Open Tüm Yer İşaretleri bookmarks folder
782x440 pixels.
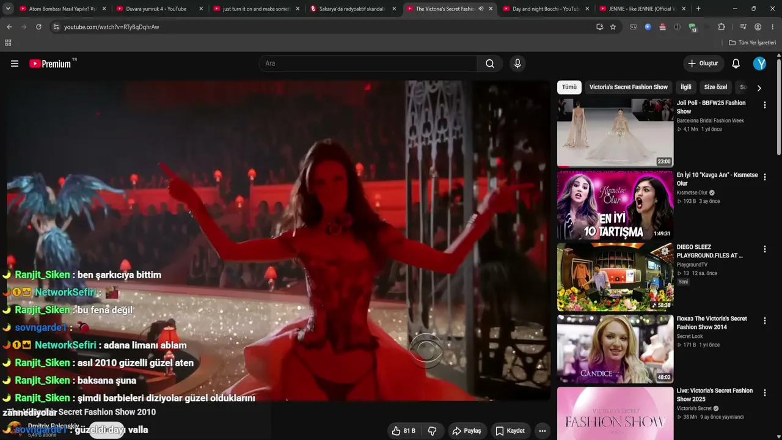pos(753,43)
